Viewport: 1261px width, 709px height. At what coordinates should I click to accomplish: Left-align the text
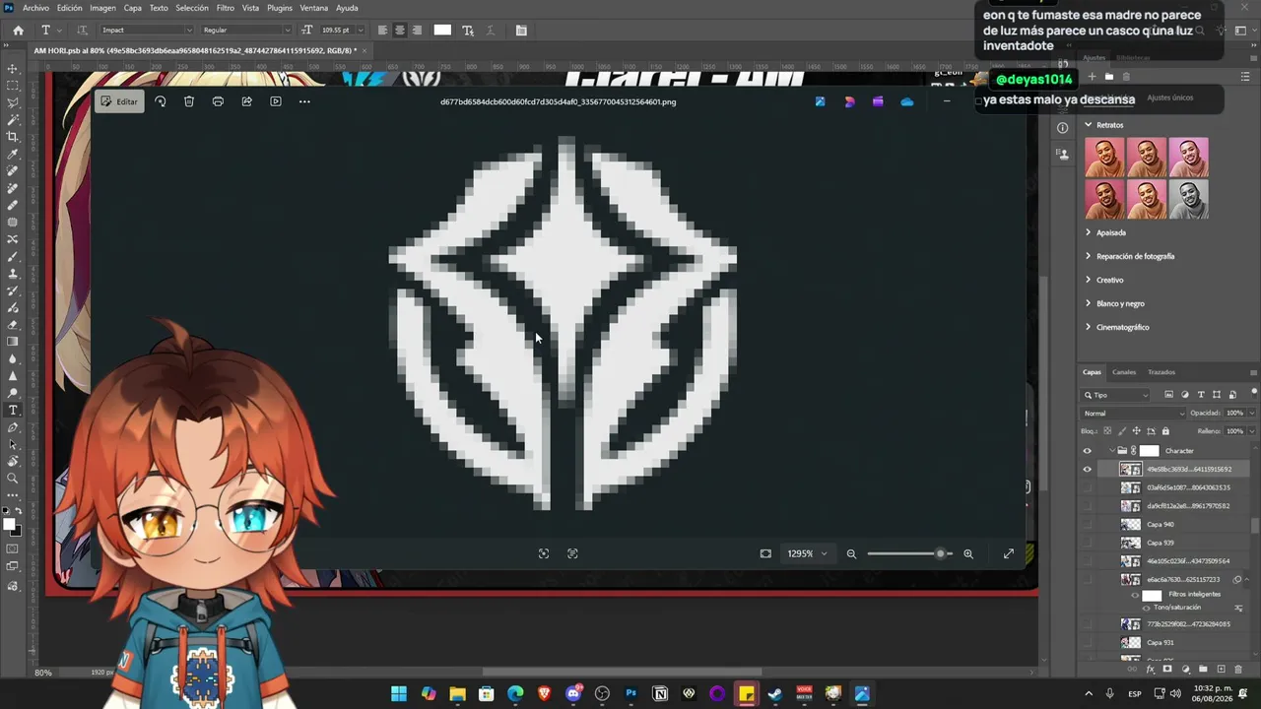(x=382, y=31)
